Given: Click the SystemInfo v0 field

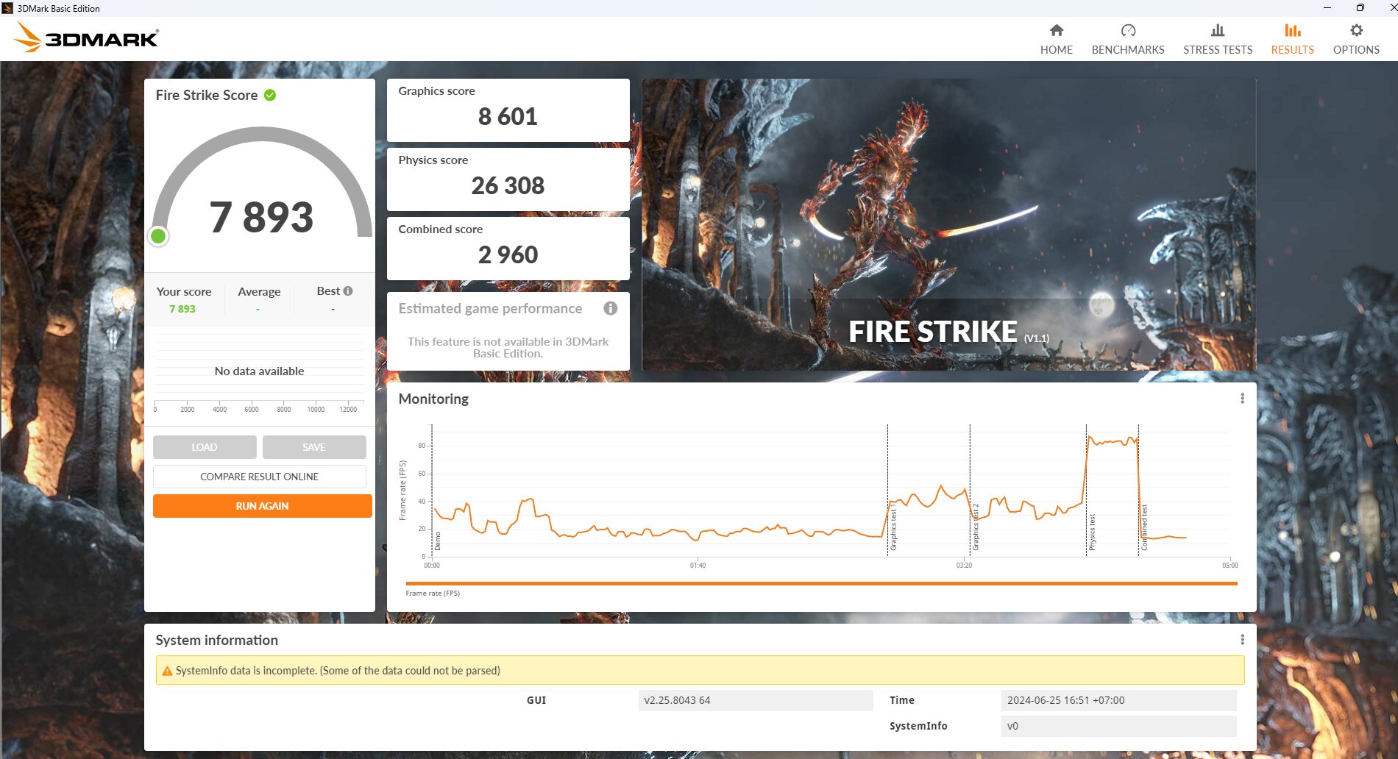Looking at the screenshot, I should pos(1118,726).
